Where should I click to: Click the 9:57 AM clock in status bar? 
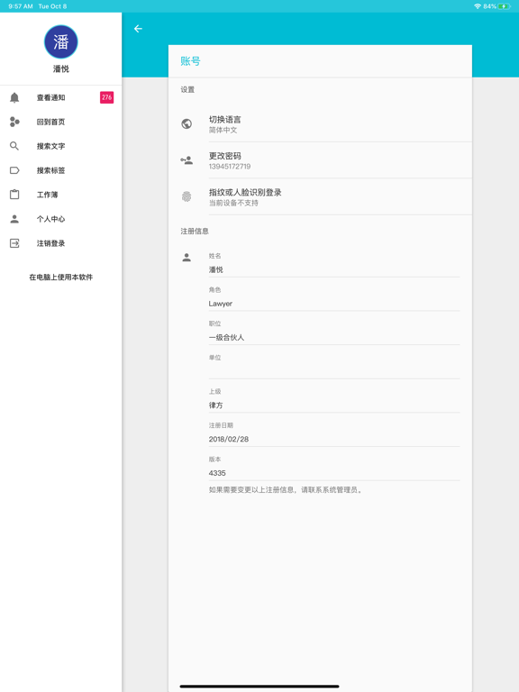tap(21, 6)
